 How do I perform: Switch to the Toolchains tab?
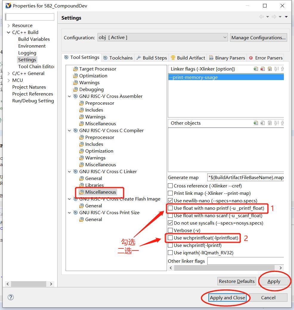pyautogui.click(x=118, y=58)
